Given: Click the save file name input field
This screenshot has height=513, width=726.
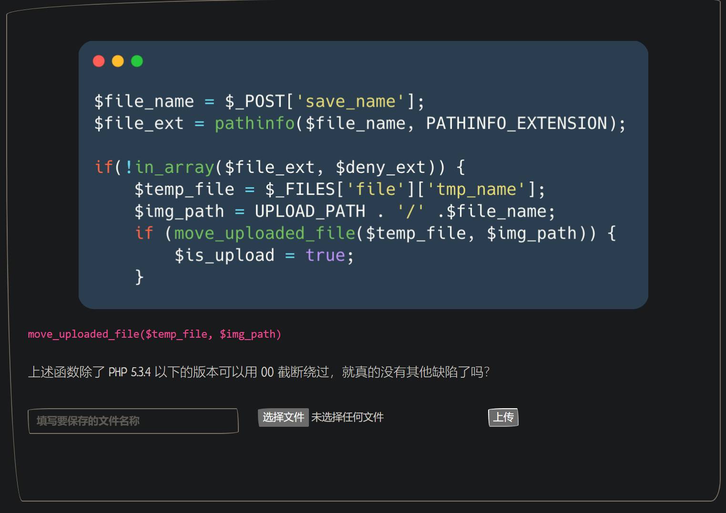Looking at the screenshot, I should (133, 421).
